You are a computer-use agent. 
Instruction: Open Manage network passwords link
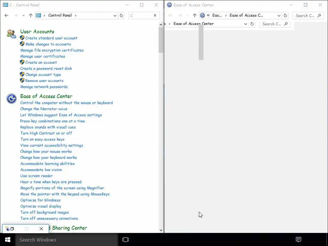(x=44, y=86)
